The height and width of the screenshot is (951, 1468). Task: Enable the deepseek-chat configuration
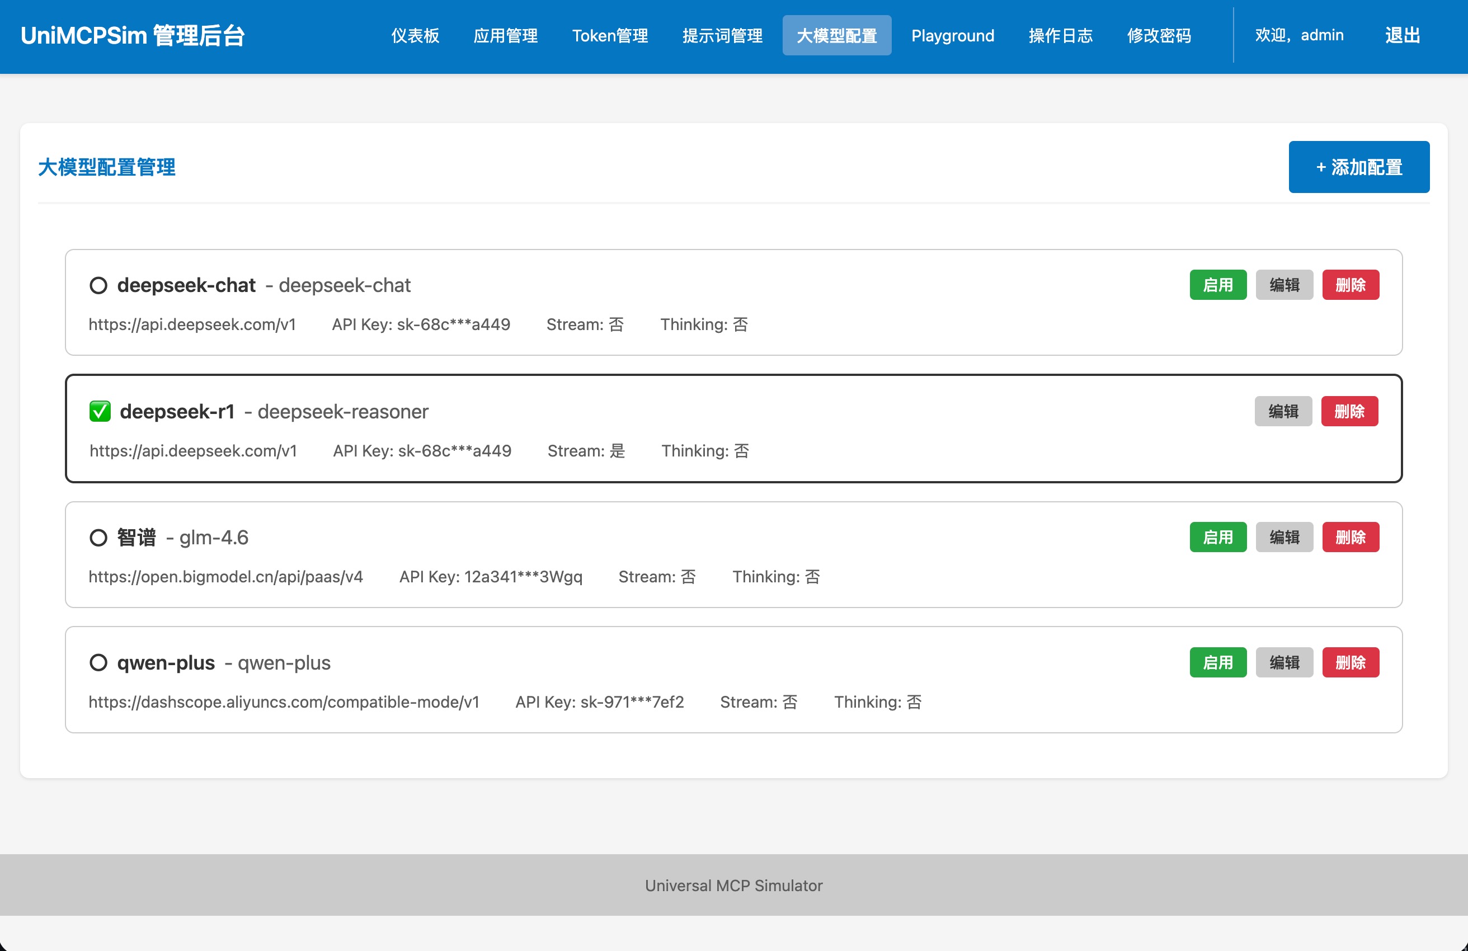pos(1218,285)
